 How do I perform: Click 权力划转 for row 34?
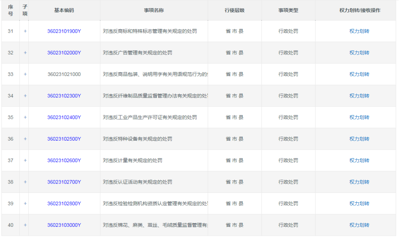[359, 96]
